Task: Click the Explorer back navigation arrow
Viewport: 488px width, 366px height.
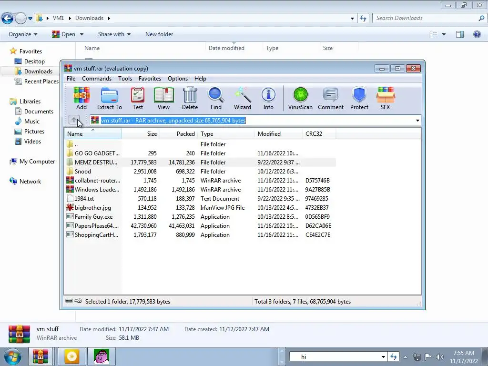Action: click(x=8, y=19)
